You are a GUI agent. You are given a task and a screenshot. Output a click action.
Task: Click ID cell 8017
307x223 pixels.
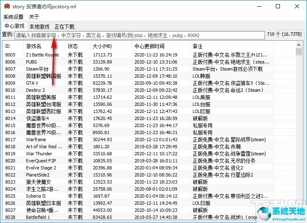[x=10, y=140]
